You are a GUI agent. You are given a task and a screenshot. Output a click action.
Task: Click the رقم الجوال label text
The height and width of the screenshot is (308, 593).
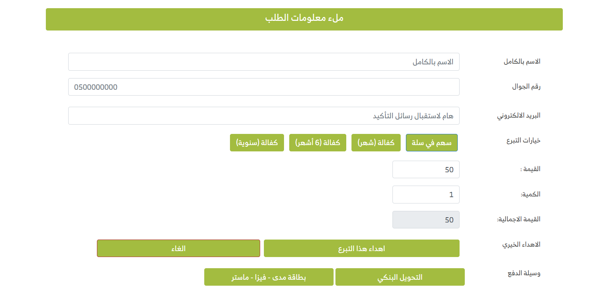tap(526, 87)
